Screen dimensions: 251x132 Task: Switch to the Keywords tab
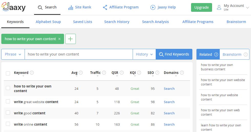[15, 22]
